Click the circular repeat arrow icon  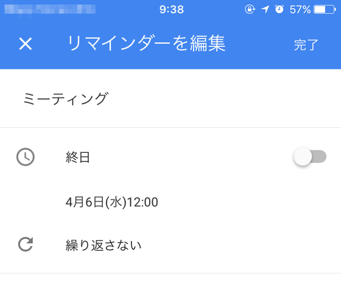[26, 244]
